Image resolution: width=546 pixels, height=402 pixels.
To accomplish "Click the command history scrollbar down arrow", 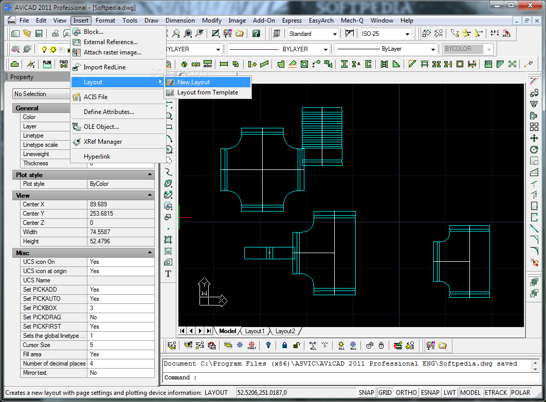I will (536, 369).
